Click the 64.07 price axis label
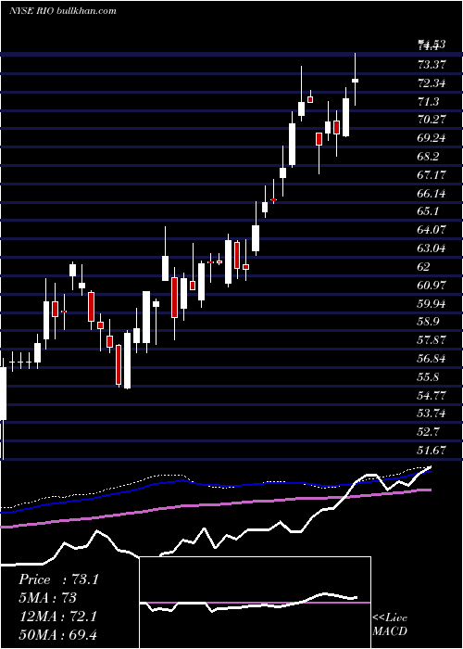The image size is (463, 649). coord(432,230)
